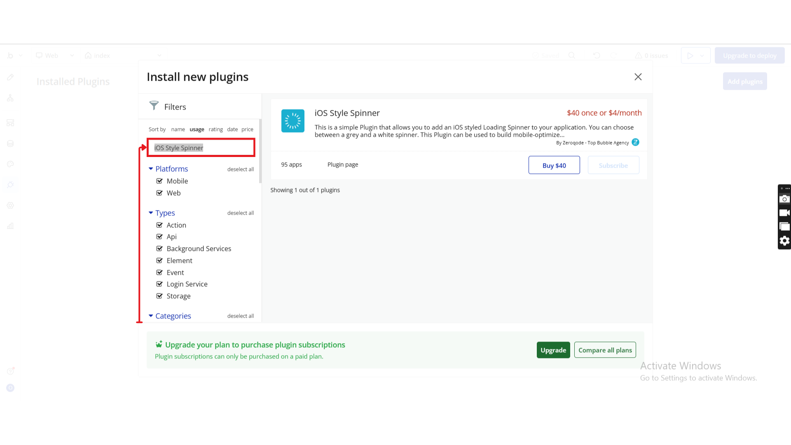The width and height of the screenshot is (791, 445).
Task: Click the Zeroqode agency badge icon
Action: click(x=635, y=142)
